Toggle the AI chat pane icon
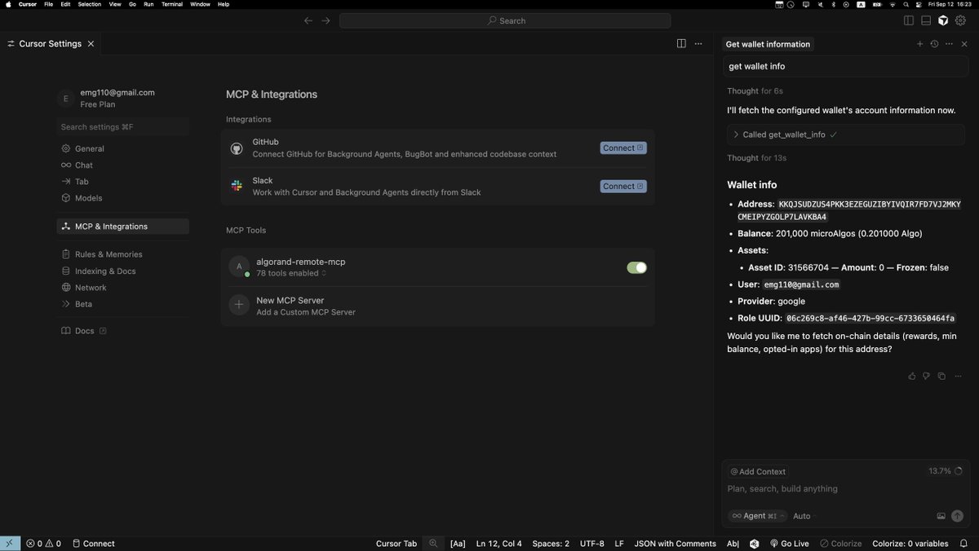The height and width of the screenshot is (551, 979). (x=943, y=20)
